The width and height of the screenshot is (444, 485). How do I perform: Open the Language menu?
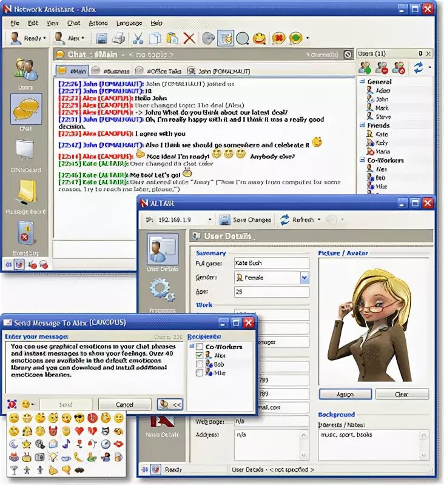129,23
